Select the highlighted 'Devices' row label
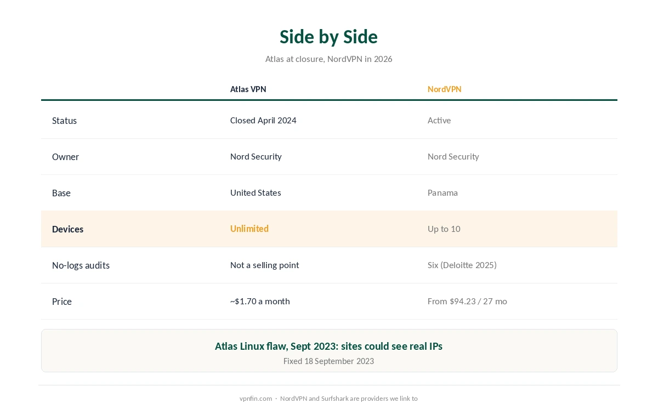The image size is (658, 409). [x=67, y=229]
